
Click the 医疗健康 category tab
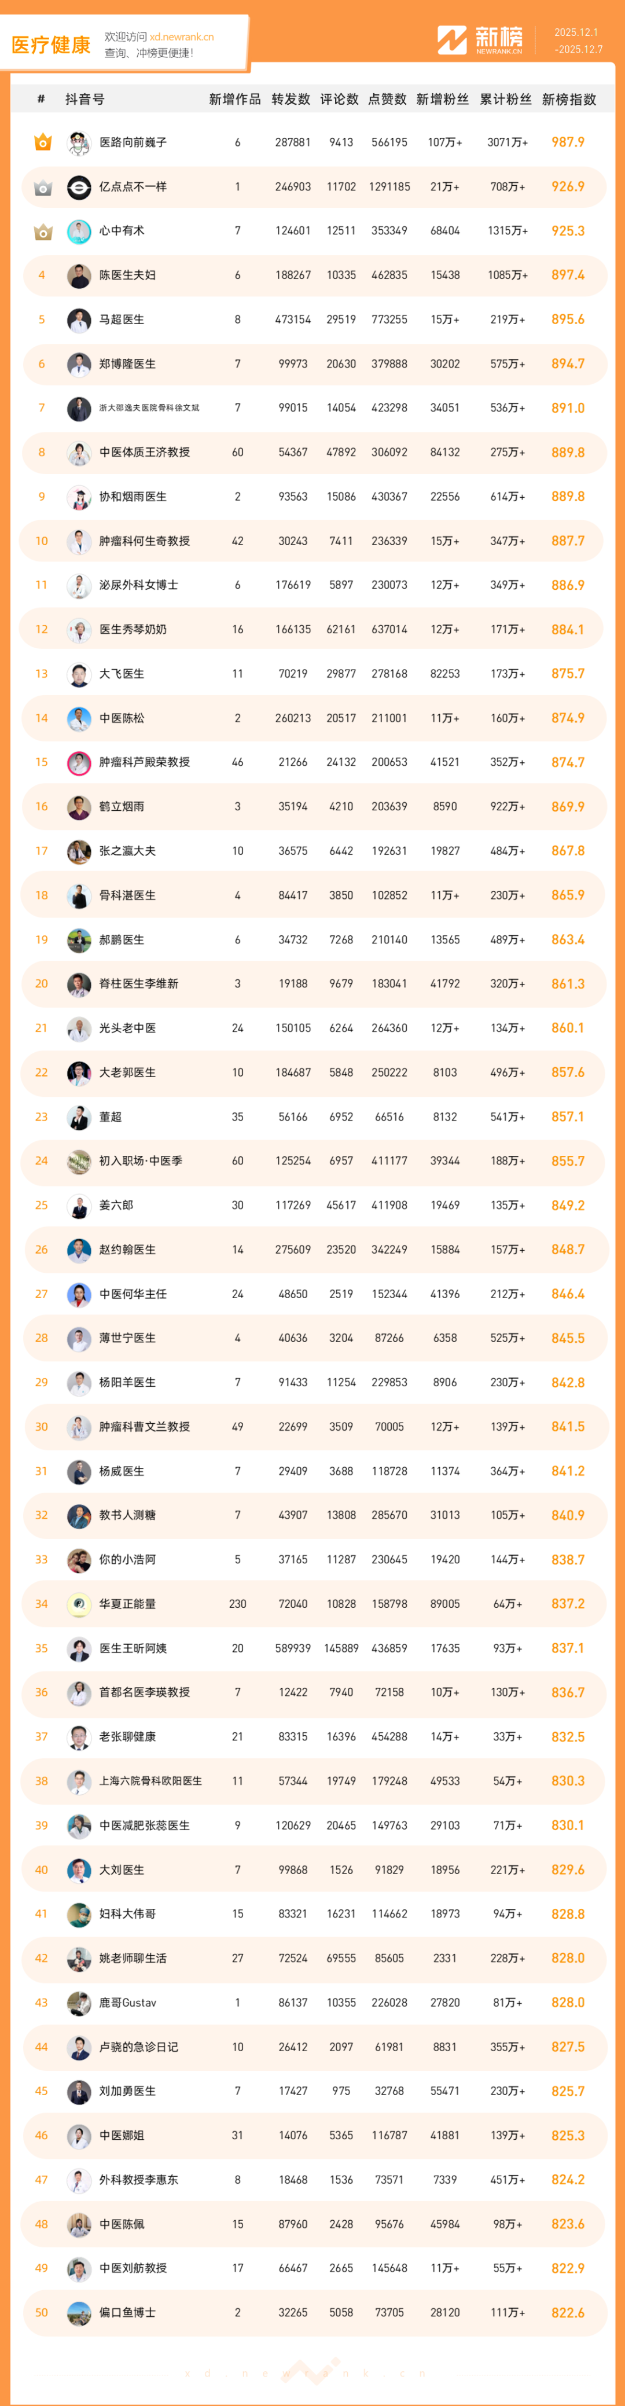point(50,45)
